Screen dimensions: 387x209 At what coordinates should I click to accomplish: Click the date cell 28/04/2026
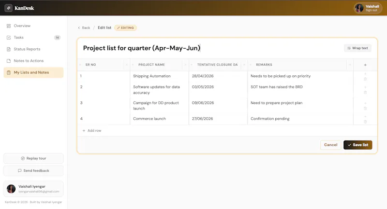click(218, 76)
